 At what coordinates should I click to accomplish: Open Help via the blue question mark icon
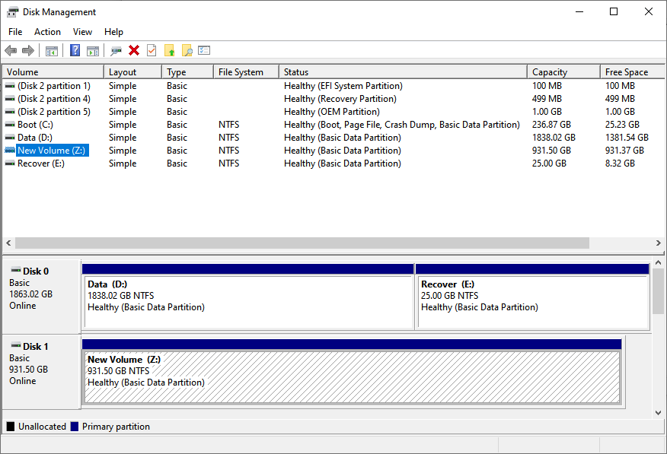(75, 51)
